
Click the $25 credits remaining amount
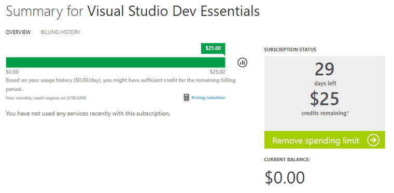click(x=325, y=99)
